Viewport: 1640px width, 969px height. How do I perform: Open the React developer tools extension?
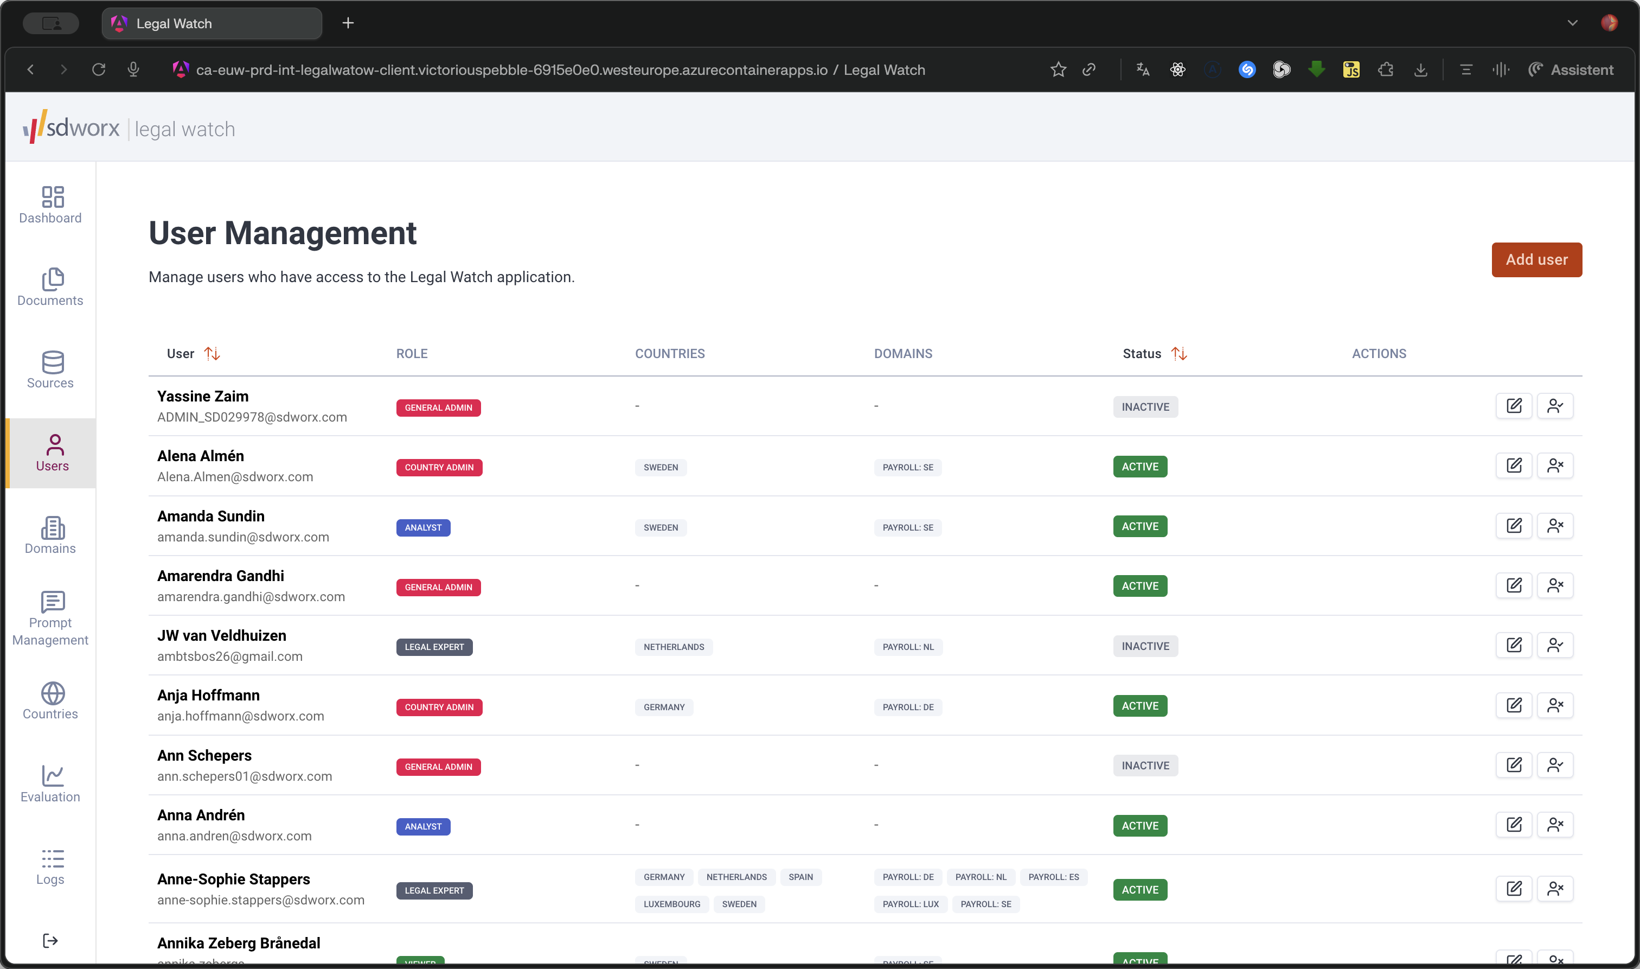1177,69
